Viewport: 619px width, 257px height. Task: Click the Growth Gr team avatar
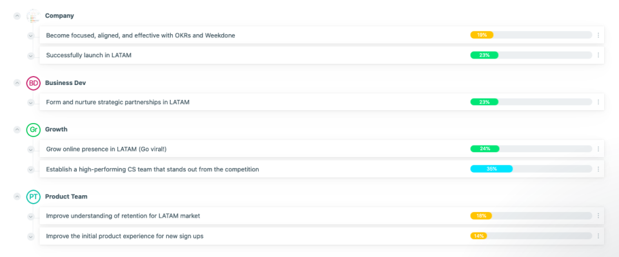point(34,129)
